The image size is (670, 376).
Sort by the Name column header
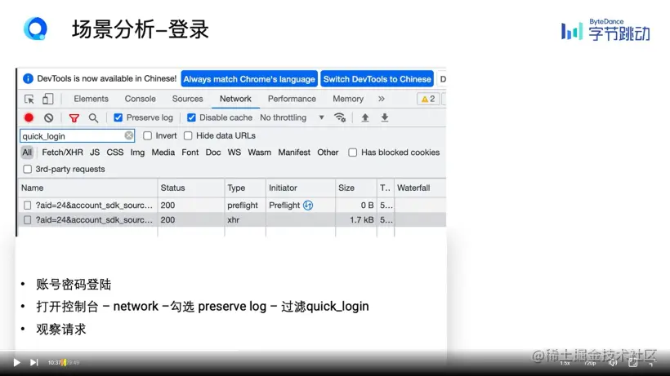click(88, 188)
